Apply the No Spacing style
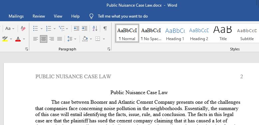This screenshot has width=259, height=125. [151, 33]
